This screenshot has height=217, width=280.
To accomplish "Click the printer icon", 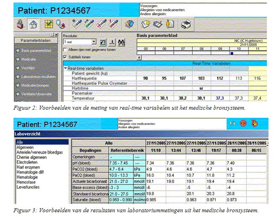I will [x=186, y=24].
